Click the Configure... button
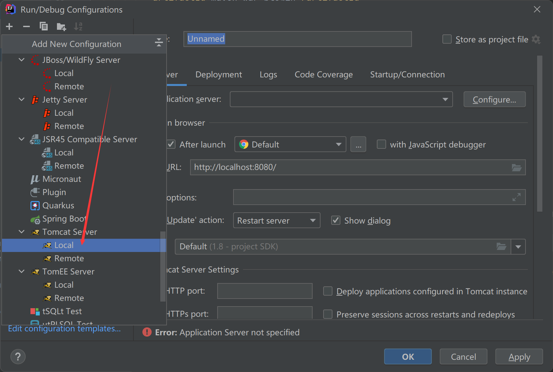This screenshot has height=372, width=553. (x=494, y=99)
